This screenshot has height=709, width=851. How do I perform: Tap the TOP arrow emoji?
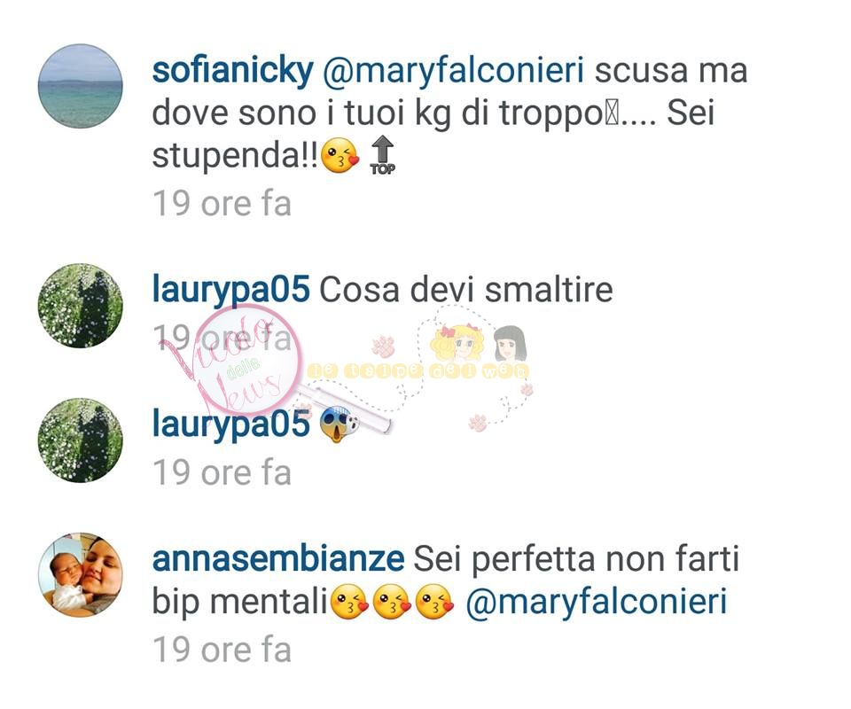[x=383, y=156]
